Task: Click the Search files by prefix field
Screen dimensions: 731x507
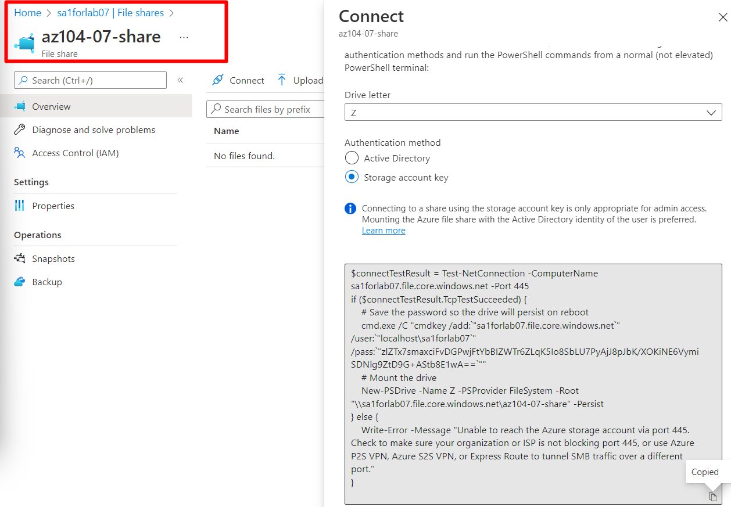Action: click(265, 109)
